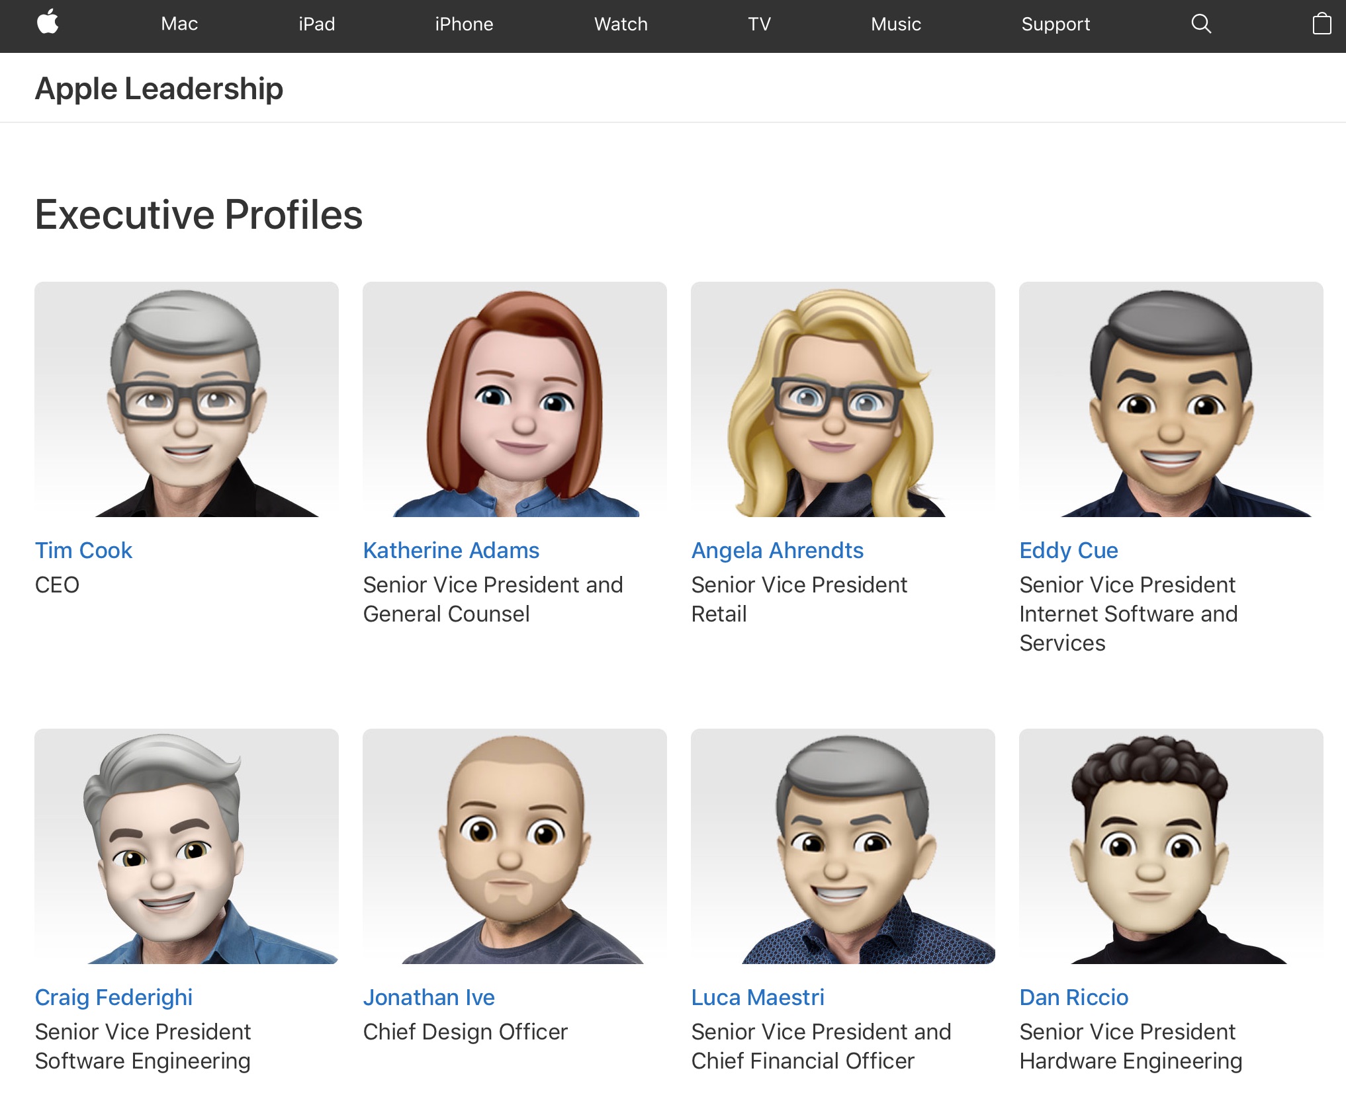Click the CEO title text
Viewport: 1346px width, 1095px height.
pyautogui.click(x=57, y=585)
